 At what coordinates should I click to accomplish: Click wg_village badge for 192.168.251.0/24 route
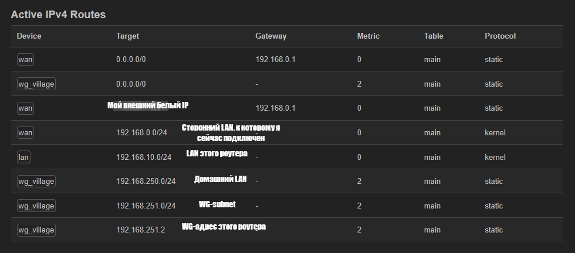(36, 206)
